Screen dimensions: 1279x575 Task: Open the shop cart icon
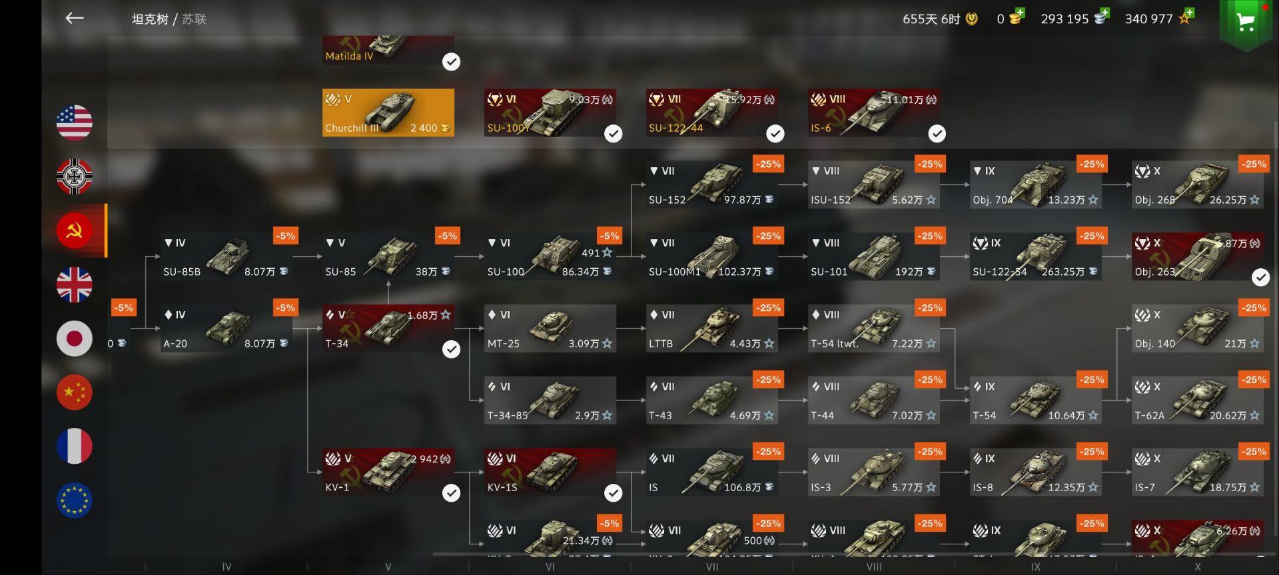[x=1245, y=22]
